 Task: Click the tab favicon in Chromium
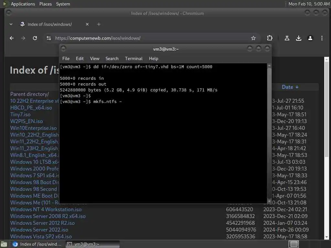tap(22, 24)
